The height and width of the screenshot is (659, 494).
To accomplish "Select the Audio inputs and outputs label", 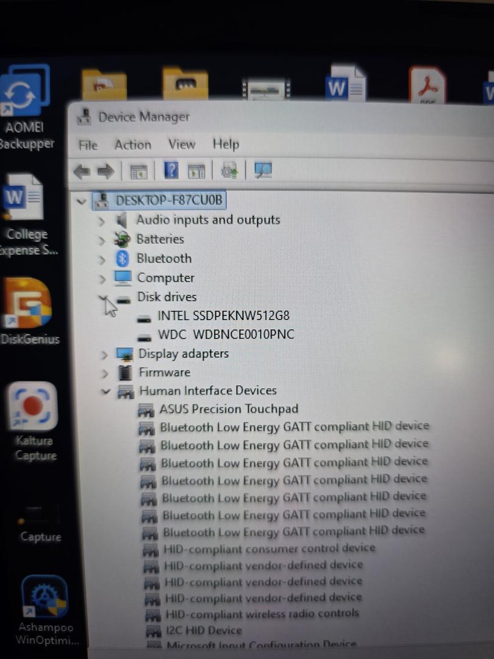I will [208, 220].
